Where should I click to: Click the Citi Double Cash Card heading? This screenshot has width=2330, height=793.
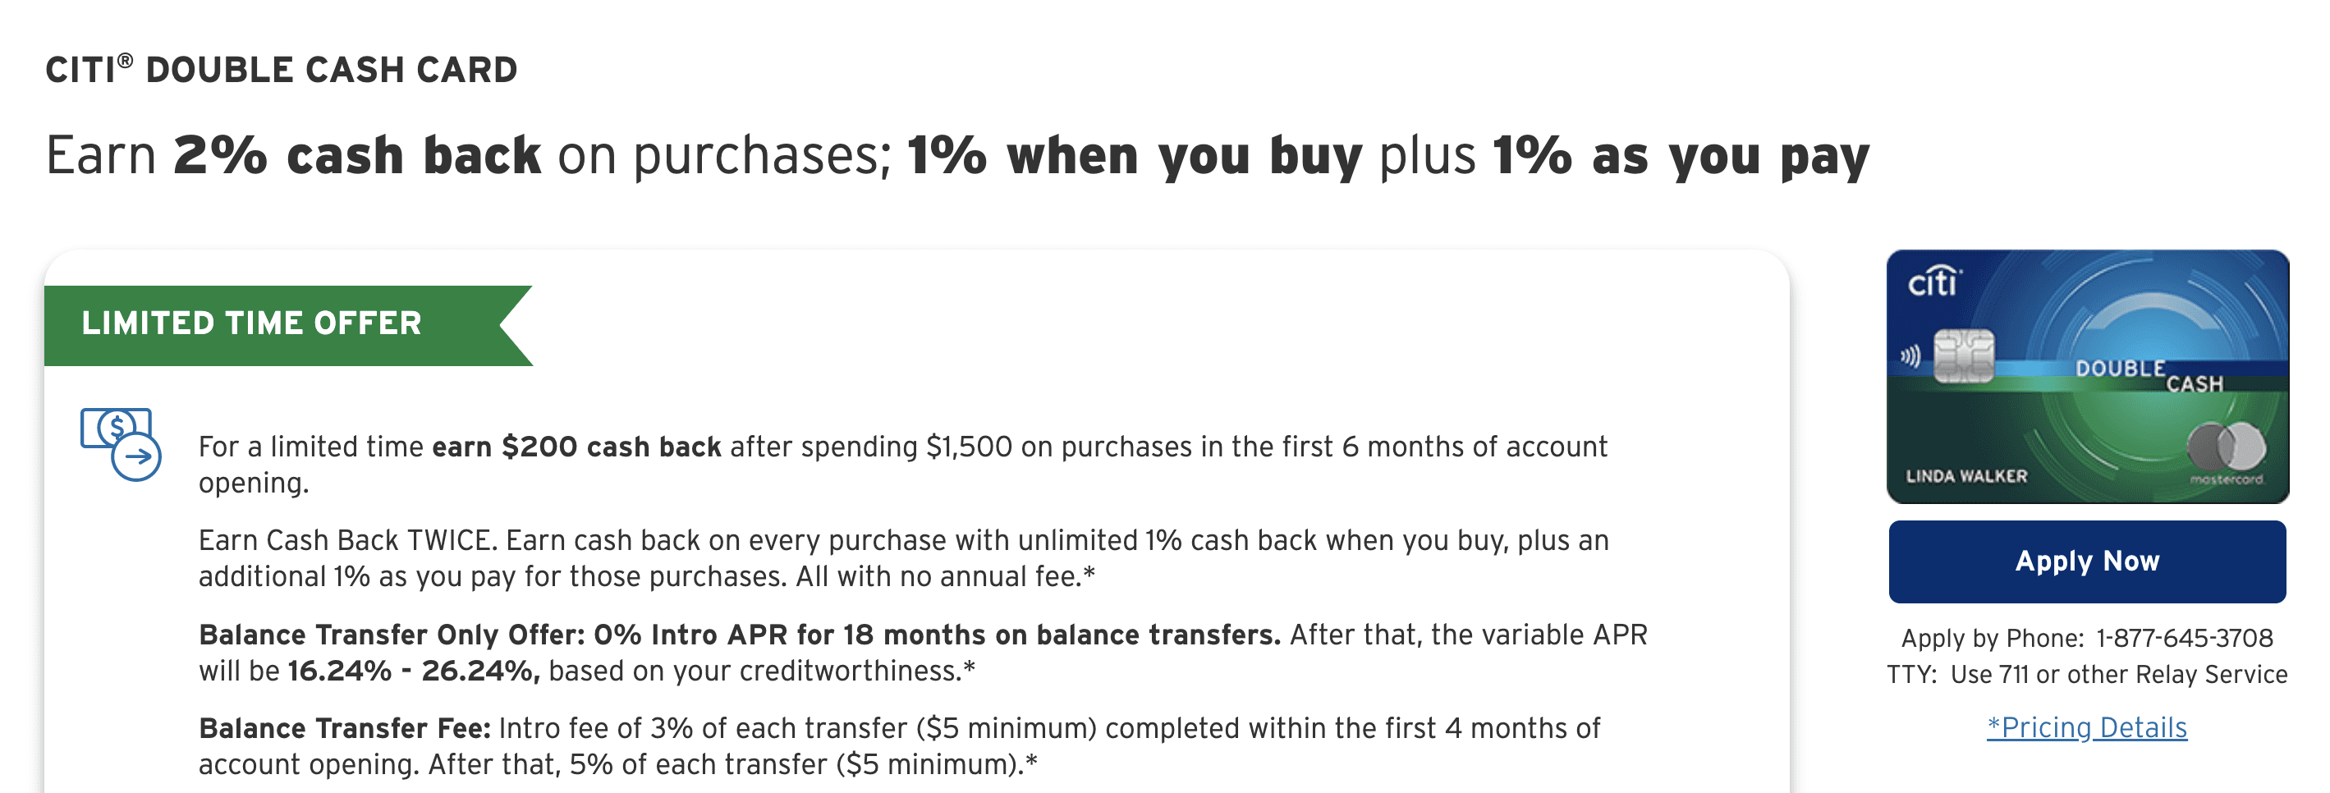click(x=282, y=70)
